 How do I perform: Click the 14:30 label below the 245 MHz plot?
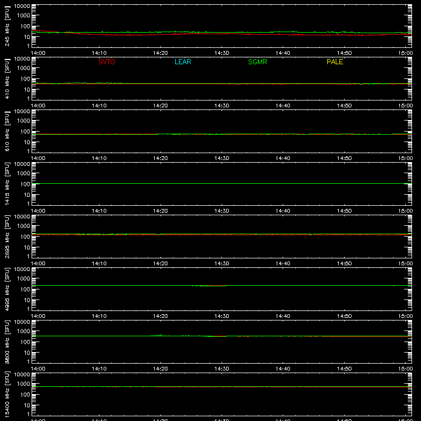(x=222, y=53)
